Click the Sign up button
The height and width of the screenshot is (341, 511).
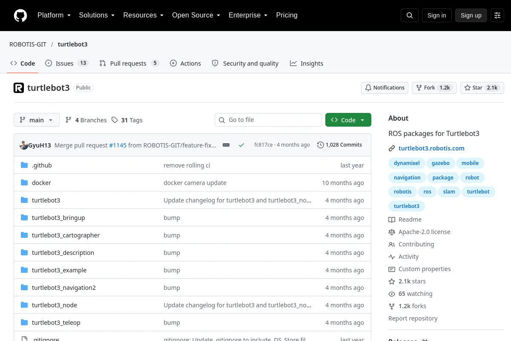[x=471, y=15]
